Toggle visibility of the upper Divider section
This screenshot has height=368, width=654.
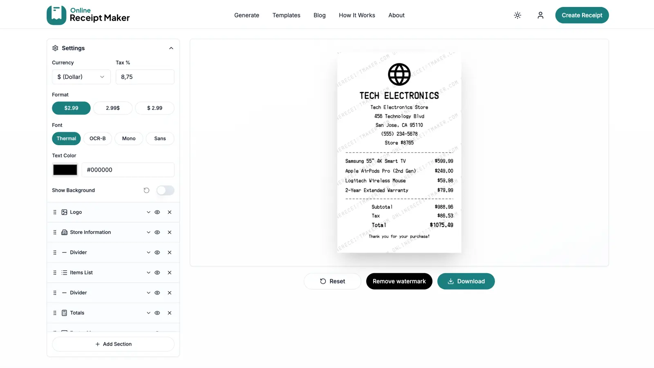[x=157, y=253]
